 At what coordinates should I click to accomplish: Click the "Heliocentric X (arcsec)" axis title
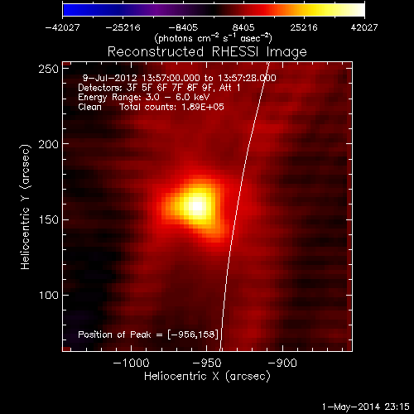point(207,377)
